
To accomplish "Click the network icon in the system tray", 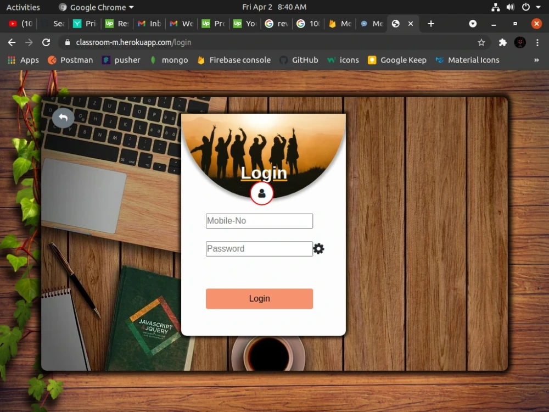I will 495,7.
